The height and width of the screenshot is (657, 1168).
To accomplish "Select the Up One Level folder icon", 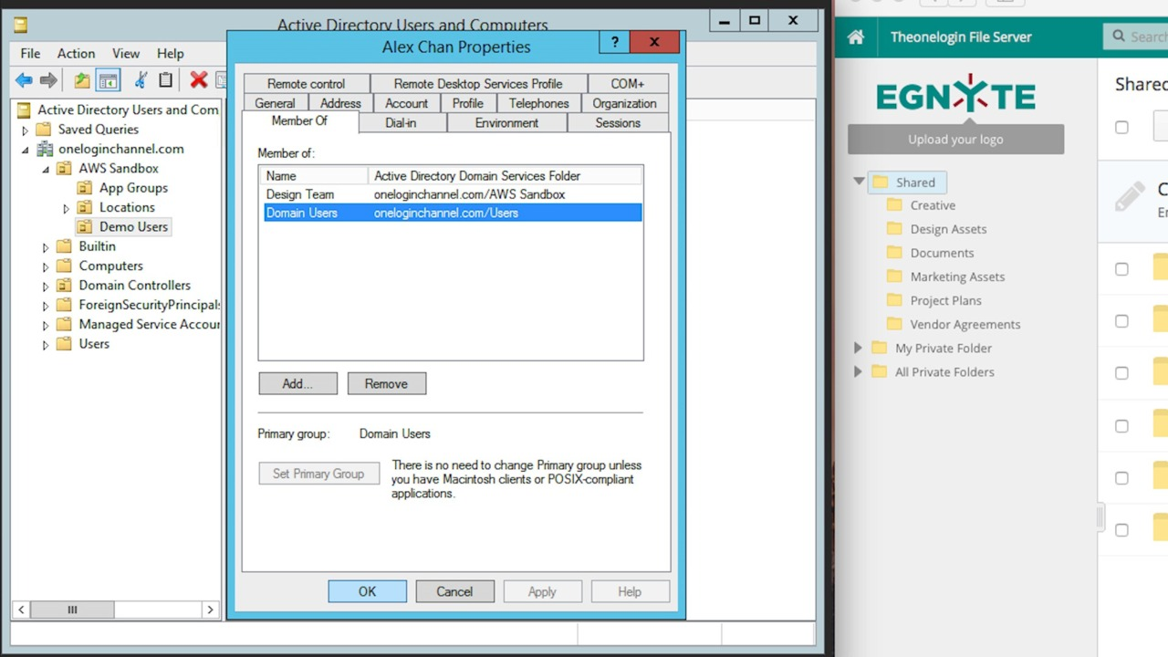I will 81,80.
